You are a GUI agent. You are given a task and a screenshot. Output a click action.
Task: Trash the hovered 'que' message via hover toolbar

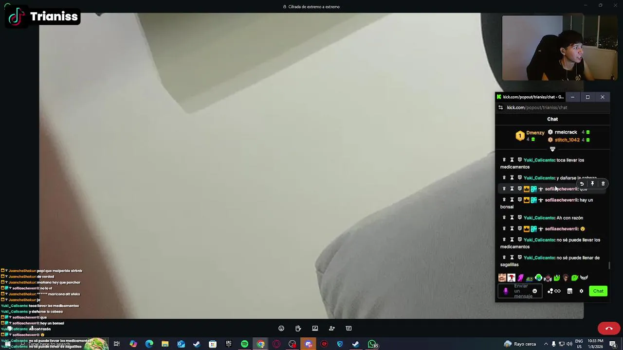pyautogui.click(x=603, y=184)
